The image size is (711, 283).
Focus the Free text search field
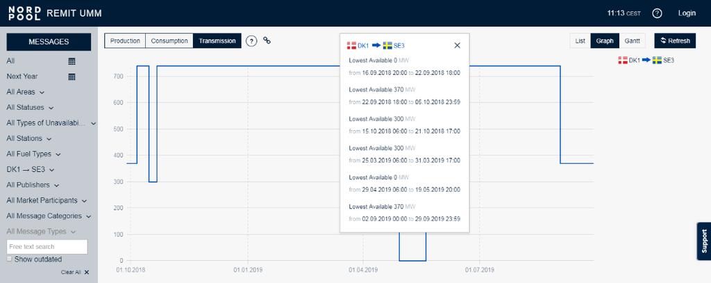click(47, 247)
